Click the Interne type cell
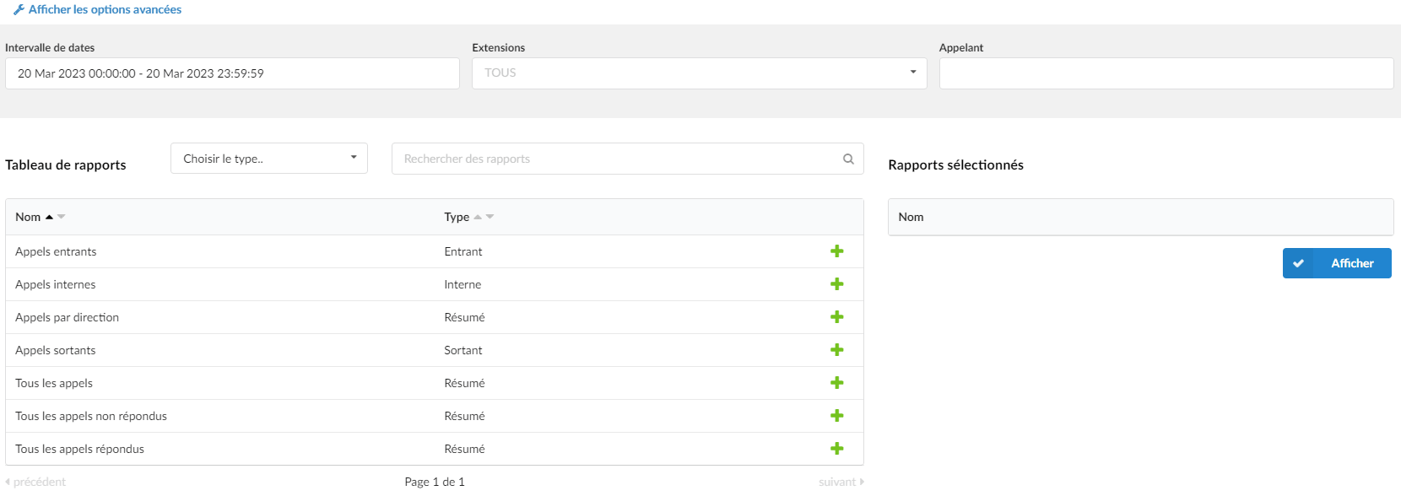Screen dimensions: 1401x496 click(x=462, y=284)
